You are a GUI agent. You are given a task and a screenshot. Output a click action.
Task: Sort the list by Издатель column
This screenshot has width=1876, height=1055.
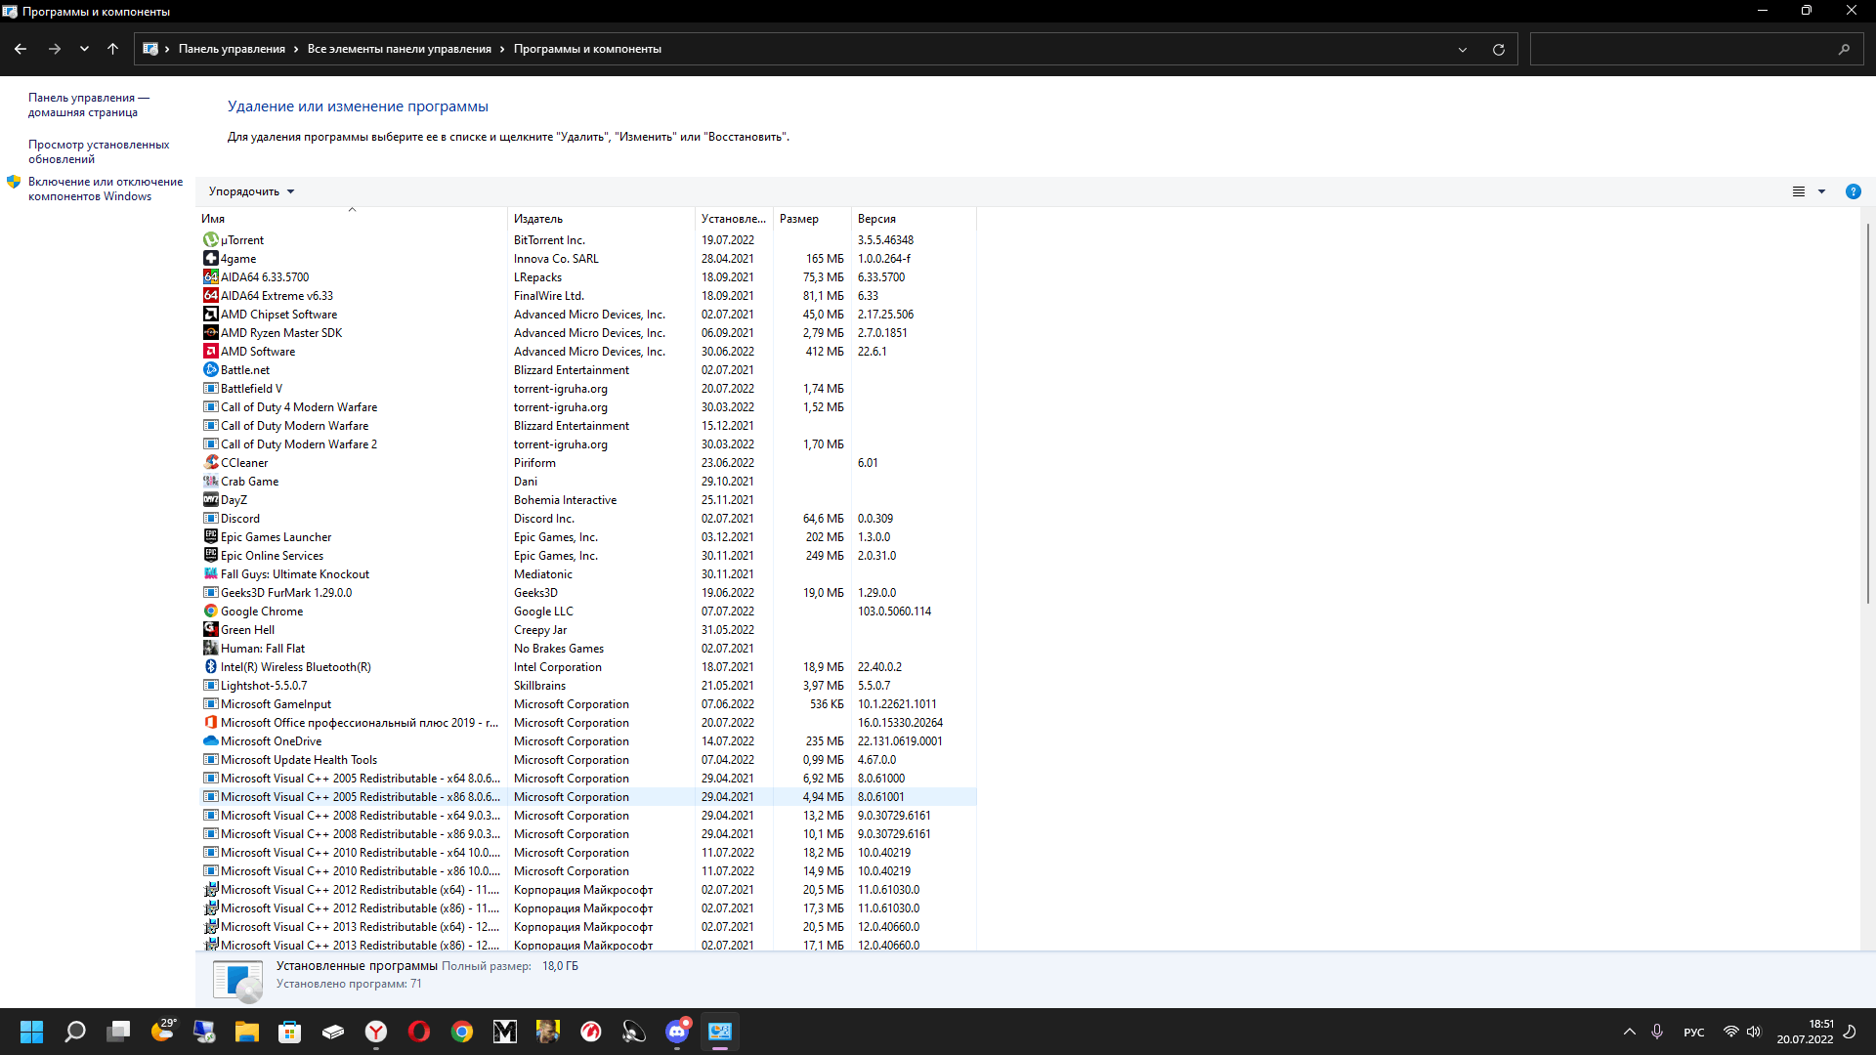[538, 219]
